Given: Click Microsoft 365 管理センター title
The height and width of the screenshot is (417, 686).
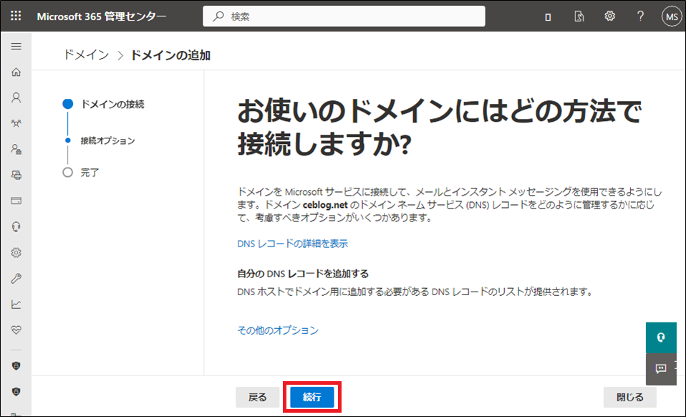Looking at the screenshot, I should click(x=102, y=16).
